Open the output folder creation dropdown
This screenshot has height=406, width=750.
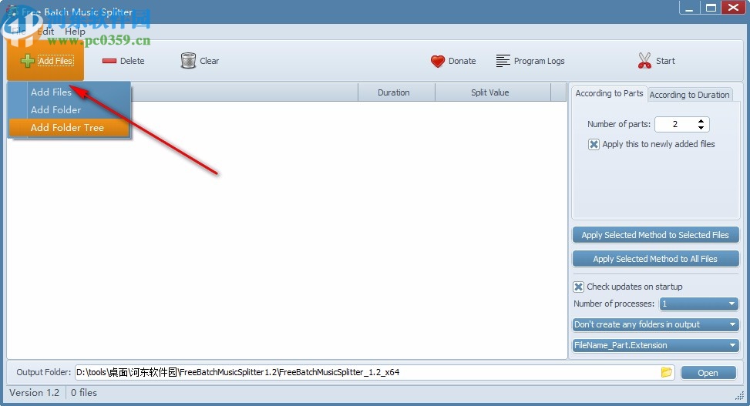[655, 324]
